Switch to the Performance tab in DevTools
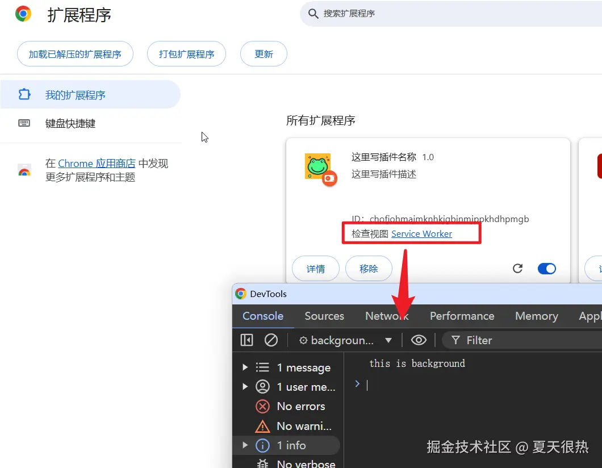This screenshot has width=602, height=468. 462,316
